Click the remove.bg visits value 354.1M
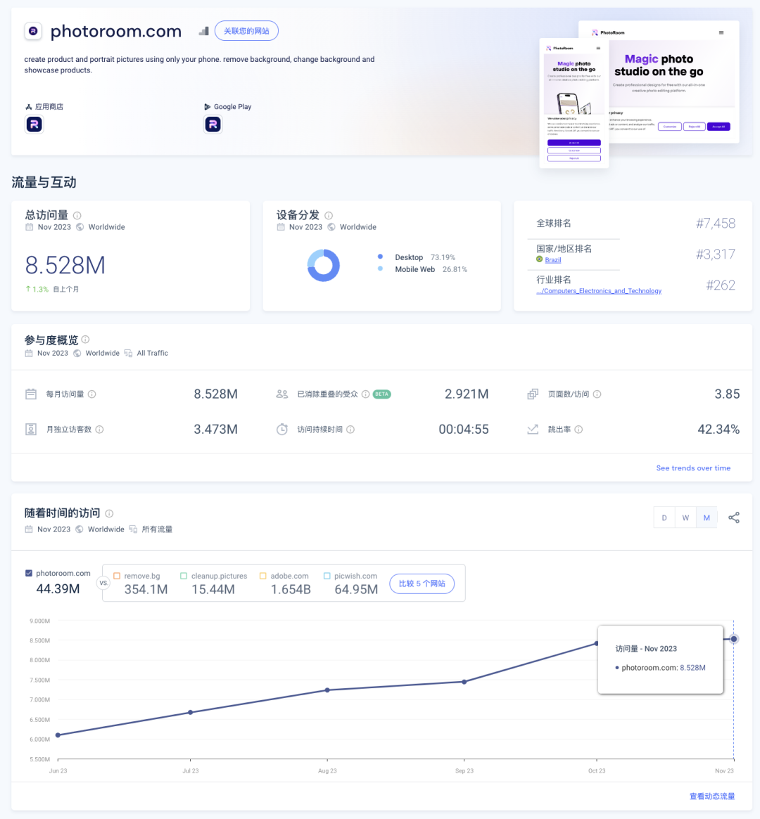 (x=146, y=589)
